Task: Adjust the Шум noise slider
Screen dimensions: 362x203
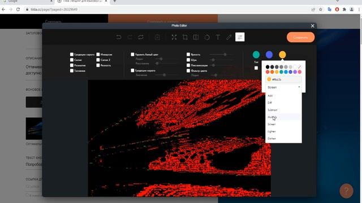Action: point(221,60)
